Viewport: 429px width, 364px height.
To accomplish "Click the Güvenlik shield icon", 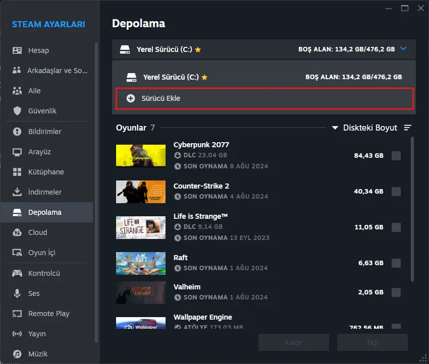I will pos(17,111).
